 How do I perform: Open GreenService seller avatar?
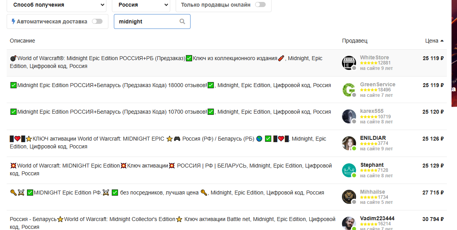(x=349, y=89)
